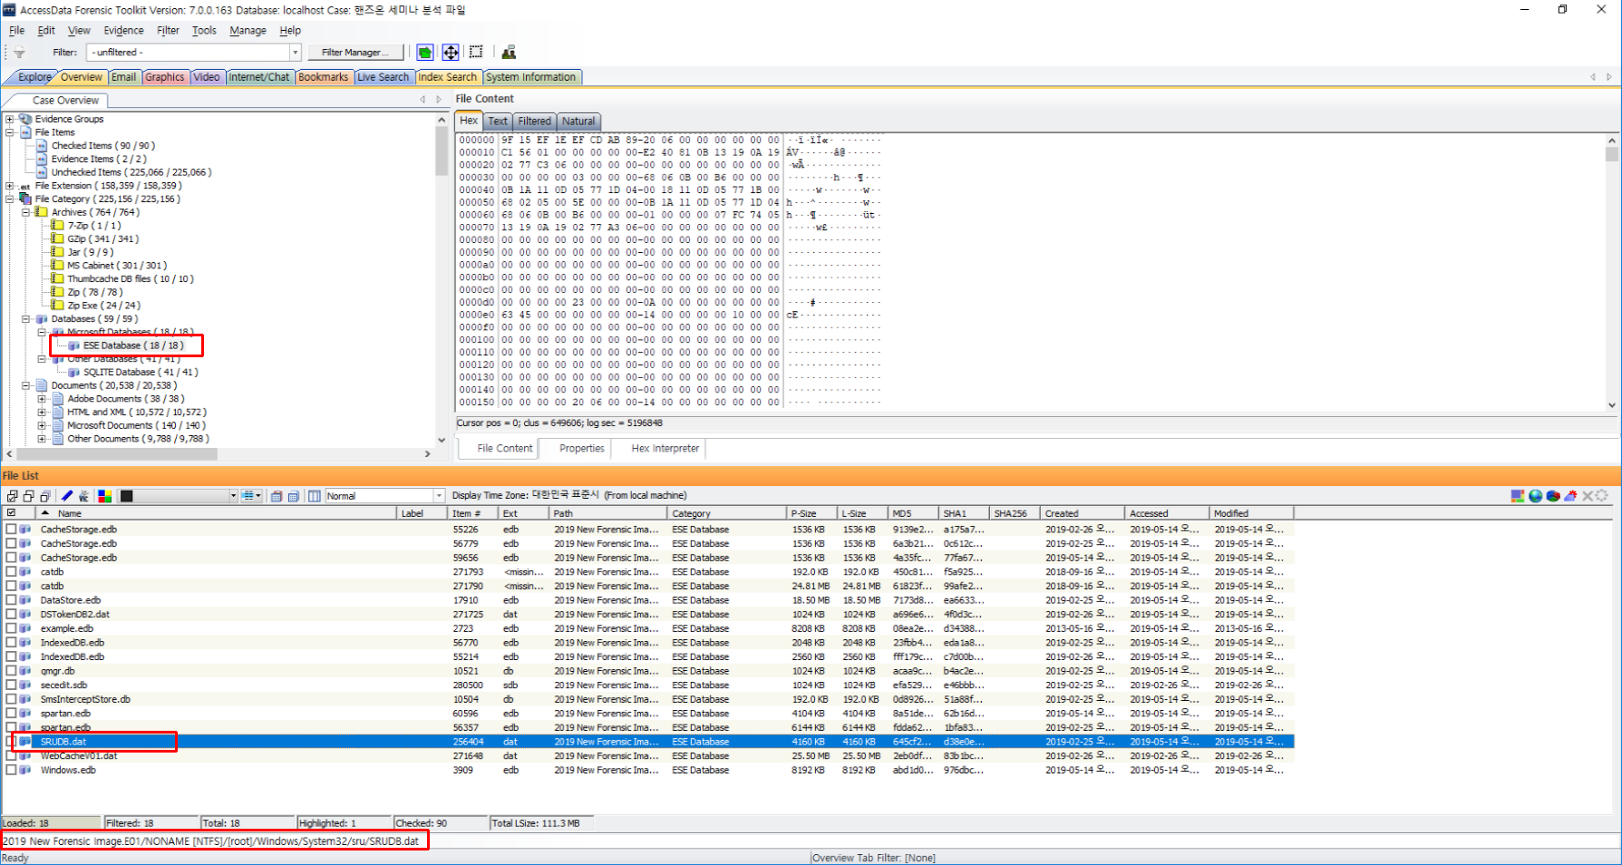Click the blue pen label icon
The height and width of the screenshot is (865, 1622).
point(67,496)
